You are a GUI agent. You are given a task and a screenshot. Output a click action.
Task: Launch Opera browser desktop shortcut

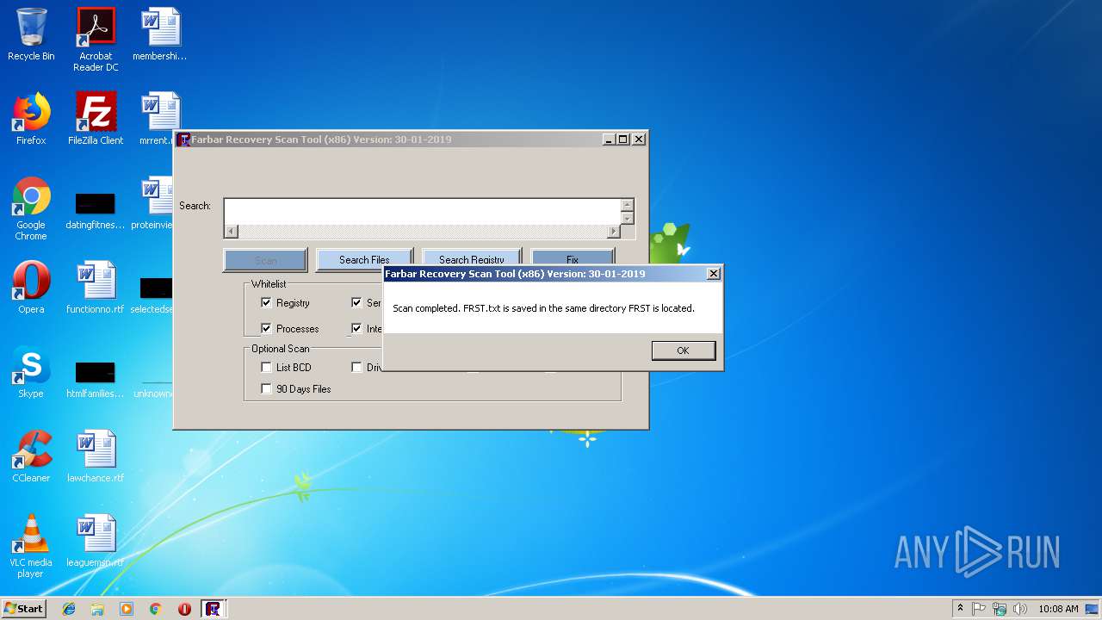(31, 288)
